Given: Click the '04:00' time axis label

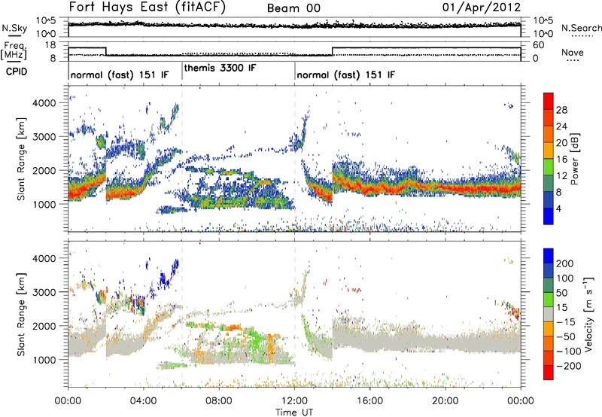Looking at the screenshot, I should (x=143, y=401).
